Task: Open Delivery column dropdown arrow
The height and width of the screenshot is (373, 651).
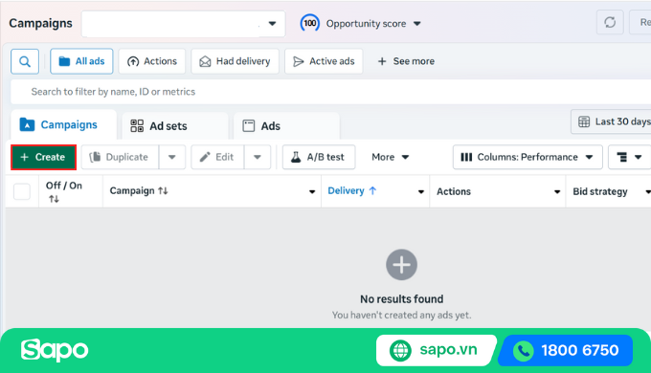Action: (x=420, y=191)
